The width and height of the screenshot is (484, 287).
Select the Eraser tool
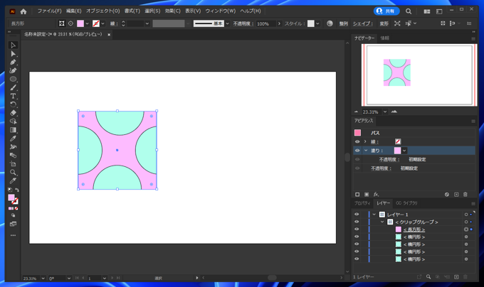click(13, 113)
